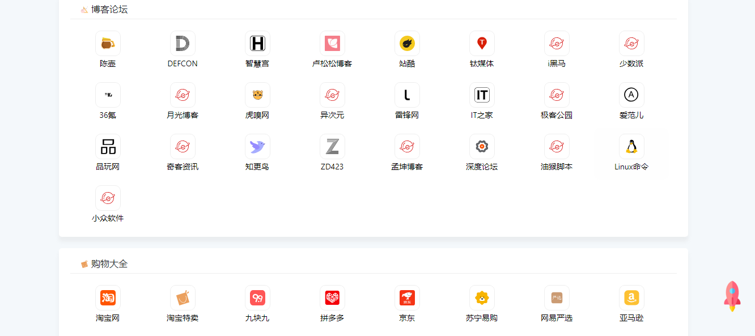Click the 购物大全 section heading
The height and width of the screenshot is (336, 755).
[109, 263]
